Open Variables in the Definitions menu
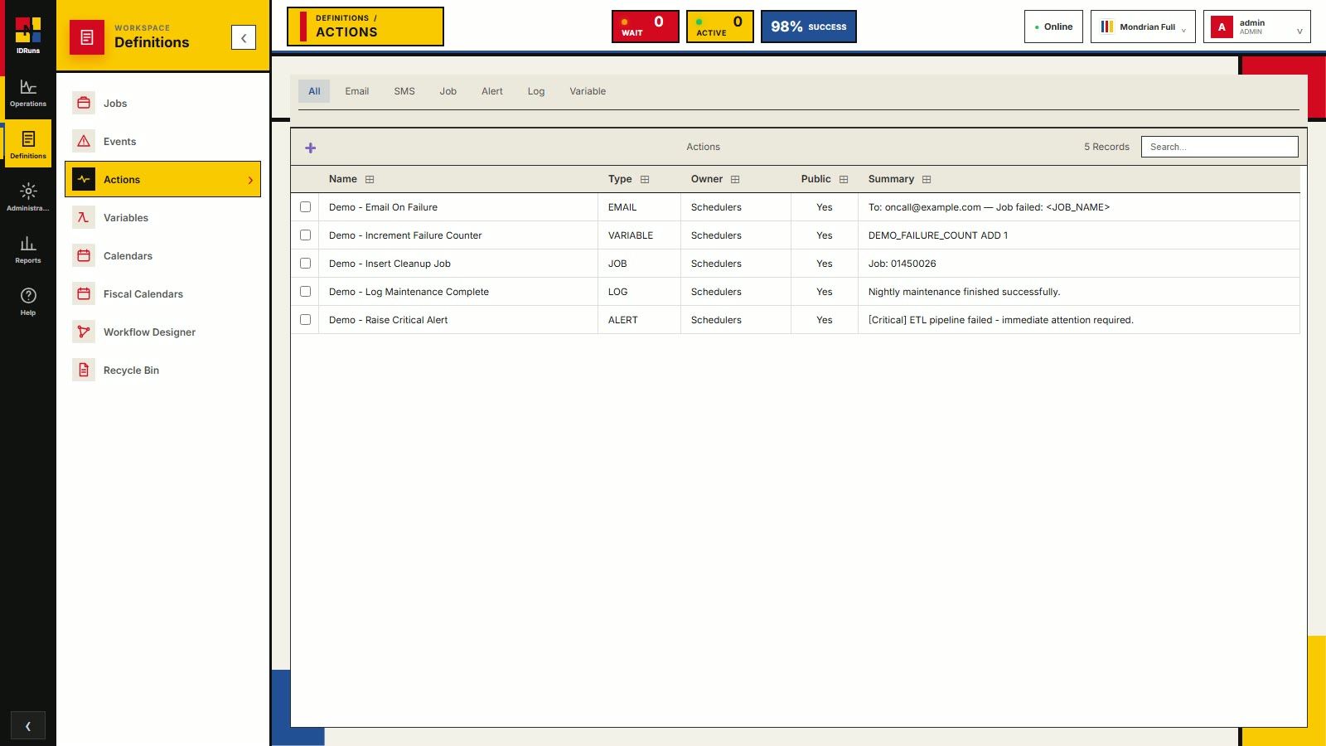 pyautogui.click(x=162, y=218)
